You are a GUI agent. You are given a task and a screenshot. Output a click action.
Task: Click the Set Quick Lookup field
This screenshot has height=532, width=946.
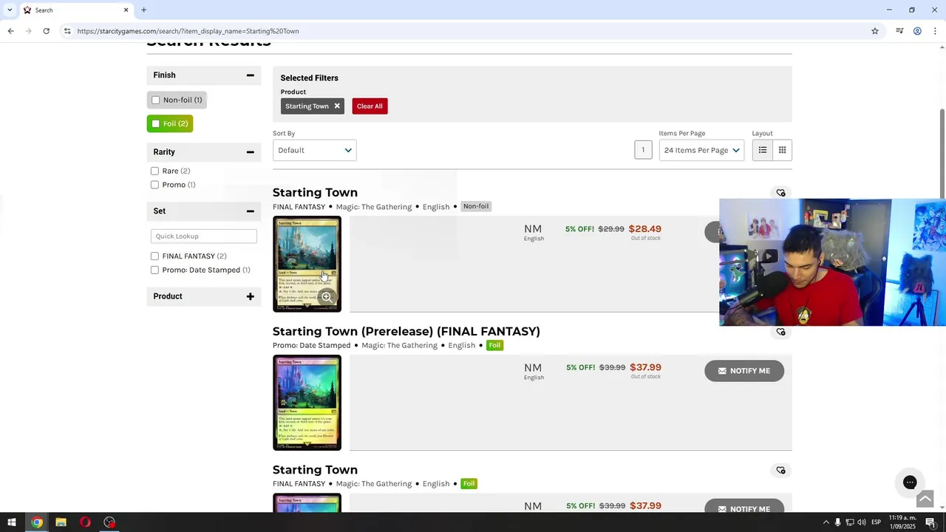coord(204,236)
